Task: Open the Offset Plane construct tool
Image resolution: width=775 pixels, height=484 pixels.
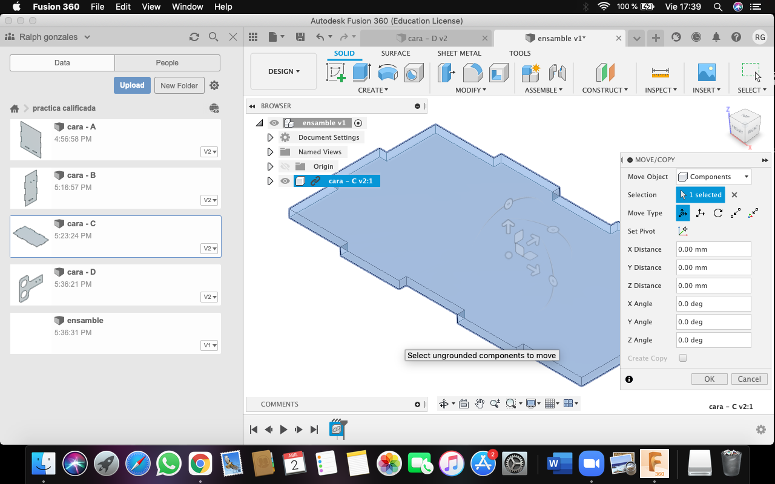Action: 605,73
